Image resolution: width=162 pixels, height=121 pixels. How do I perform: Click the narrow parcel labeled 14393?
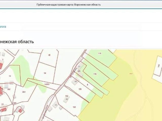coord(47,84)
